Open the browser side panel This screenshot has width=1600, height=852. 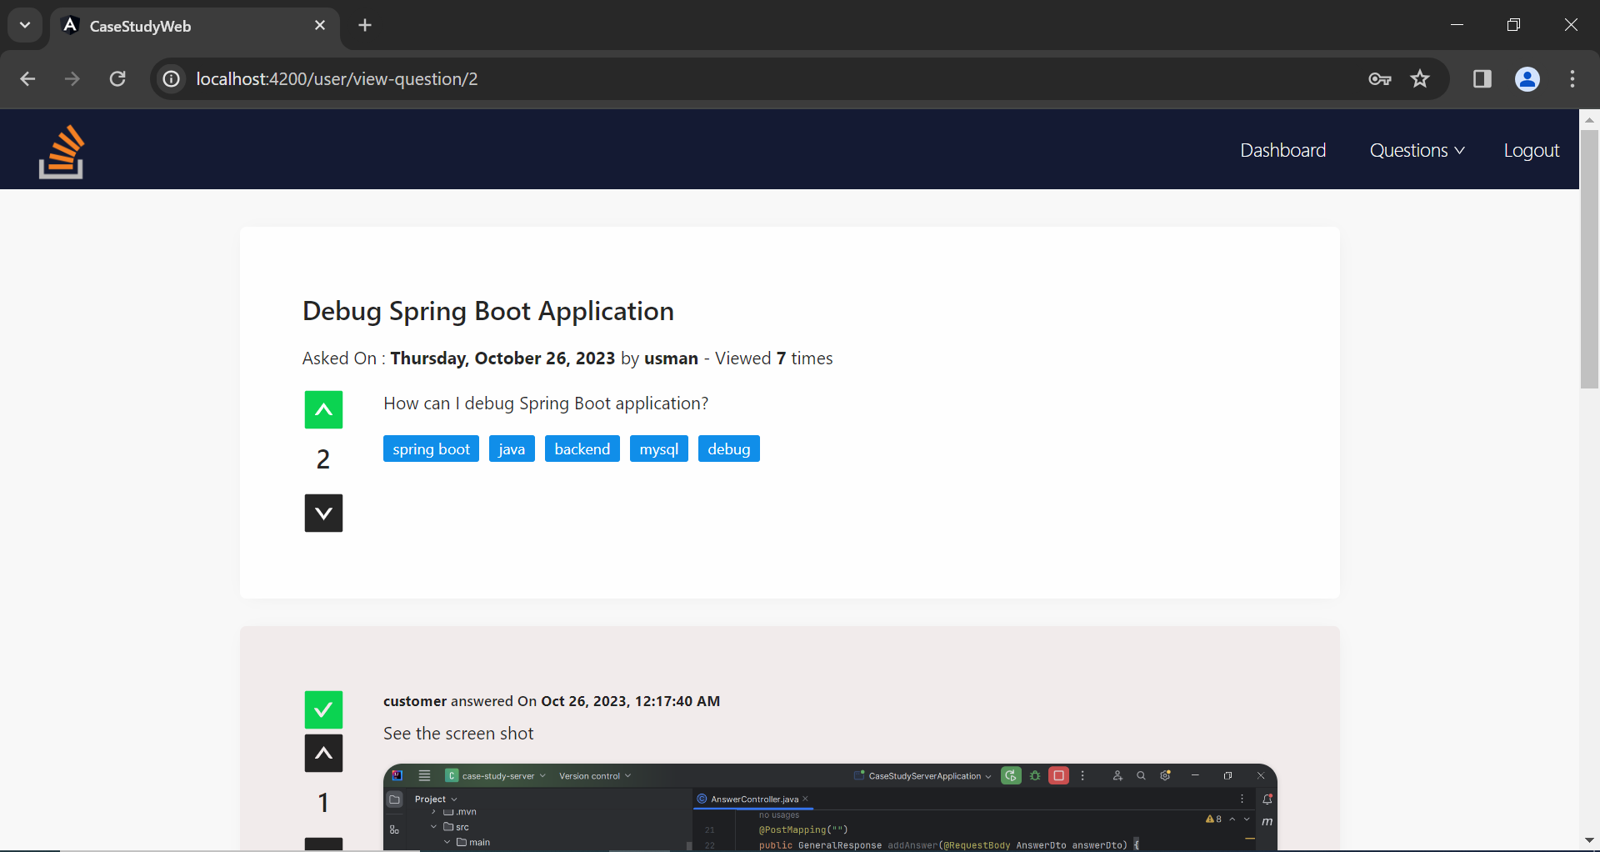(x=1482, y=78)
